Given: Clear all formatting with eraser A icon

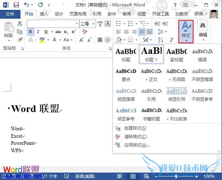Looking at the screenshot, I should point(85,32).
